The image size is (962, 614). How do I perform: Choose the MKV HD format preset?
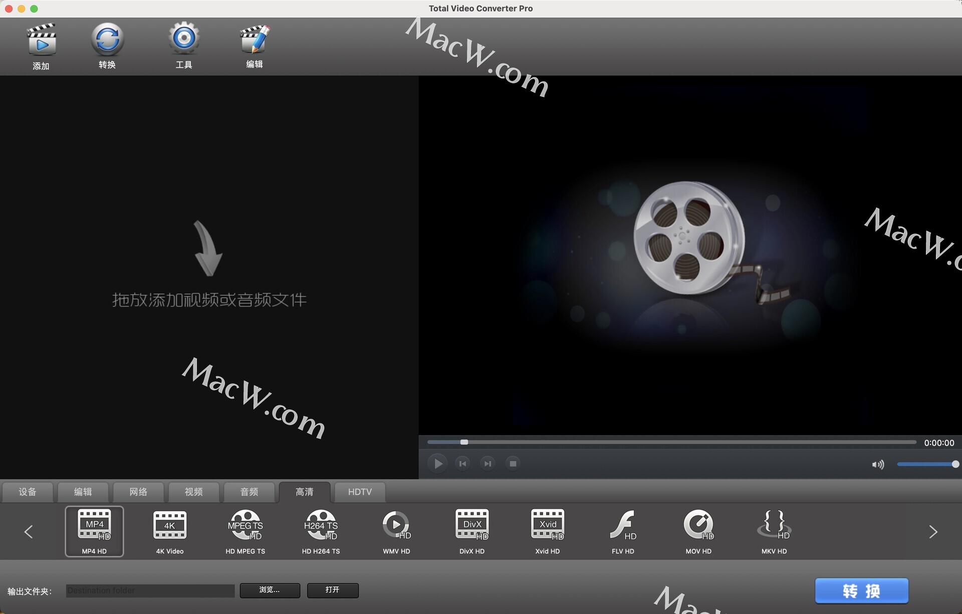774,531
